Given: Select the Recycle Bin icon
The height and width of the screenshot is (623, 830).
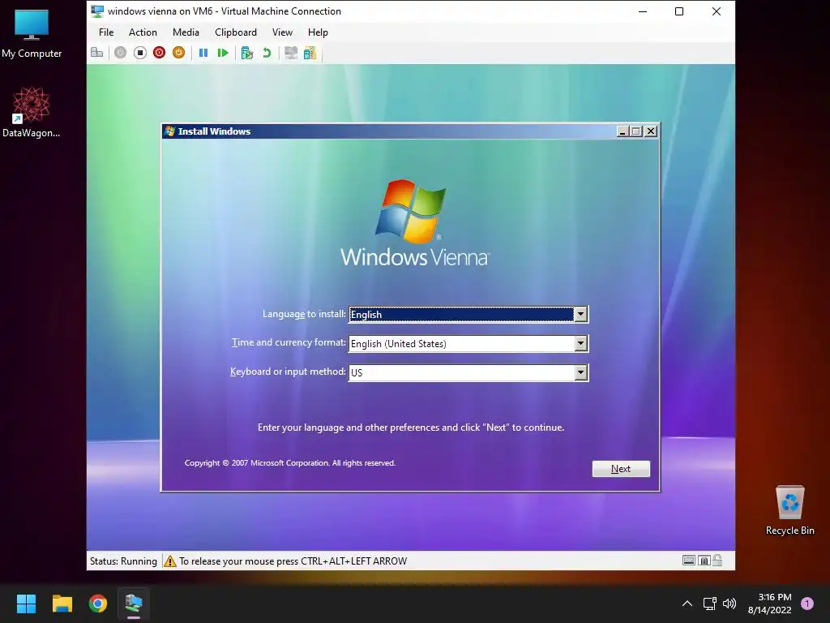Looking at the screenshot, I should 789,511.
